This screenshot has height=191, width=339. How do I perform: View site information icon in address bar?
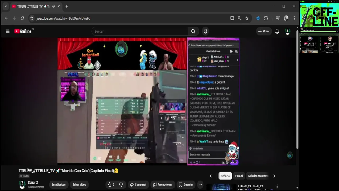[x=32, y=18]
